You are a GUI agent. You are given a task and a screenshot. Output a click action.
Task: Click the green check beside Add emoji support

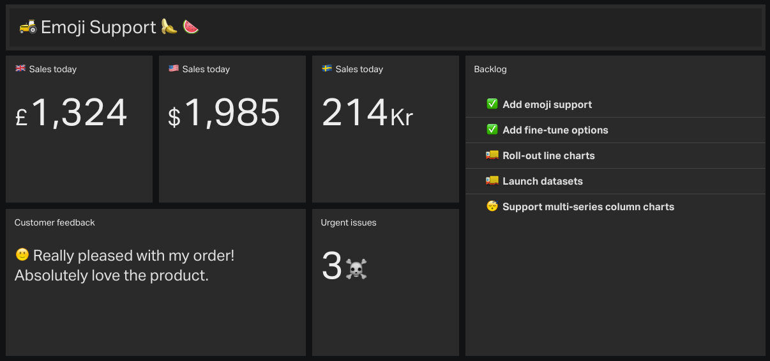click(492, 104)
